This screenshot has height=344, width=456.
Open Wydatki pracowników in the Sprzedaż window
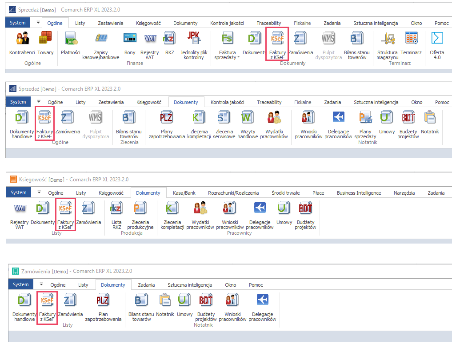pos(274,125)
